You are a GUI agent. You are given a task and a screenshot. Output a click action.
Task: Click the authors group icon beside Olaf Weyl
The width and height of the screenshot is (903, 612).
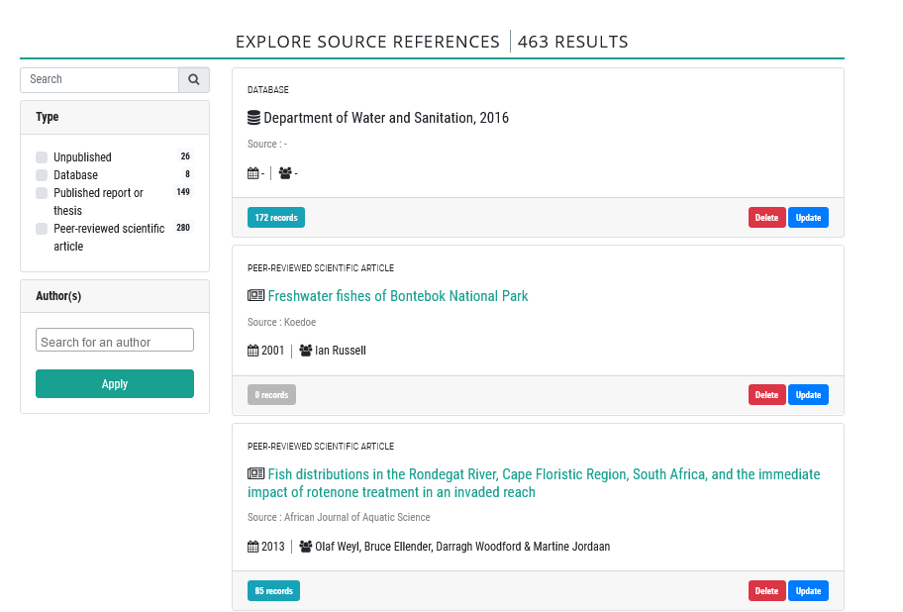click(306, 546)
